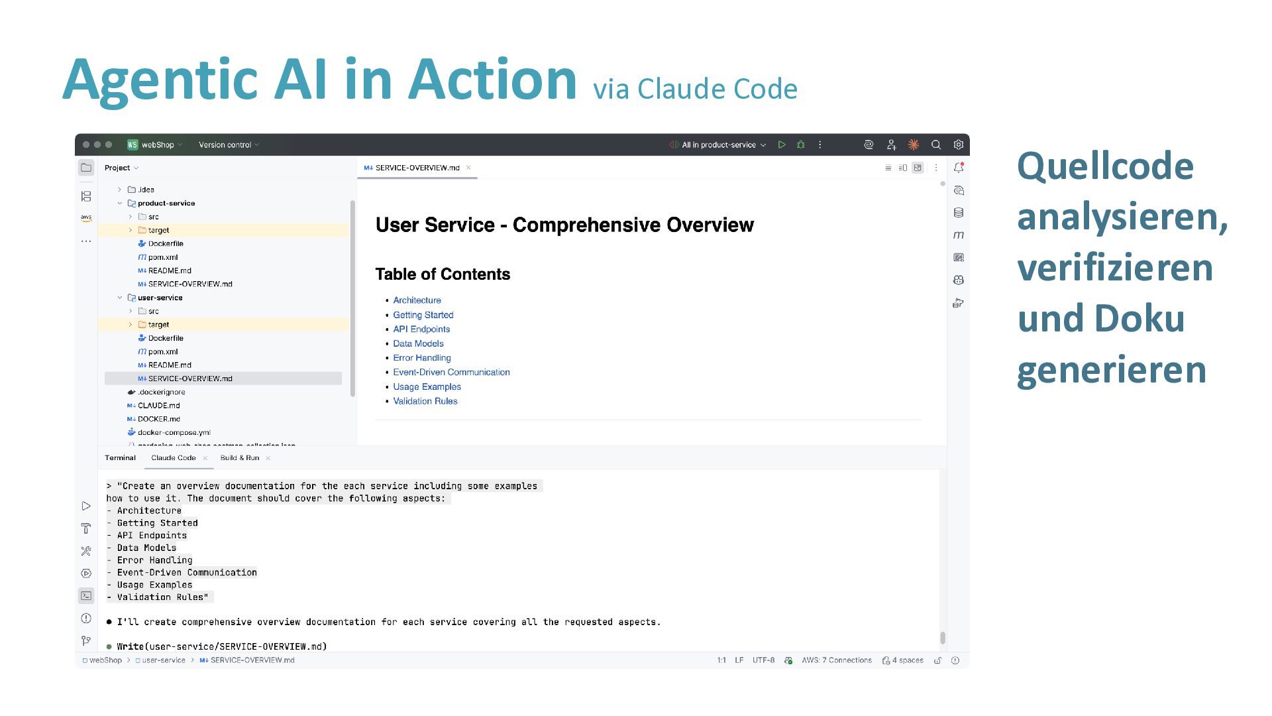Click the Event-Driven Communication link
This screenshot has height=716, width=1272.
pos(451,373)
